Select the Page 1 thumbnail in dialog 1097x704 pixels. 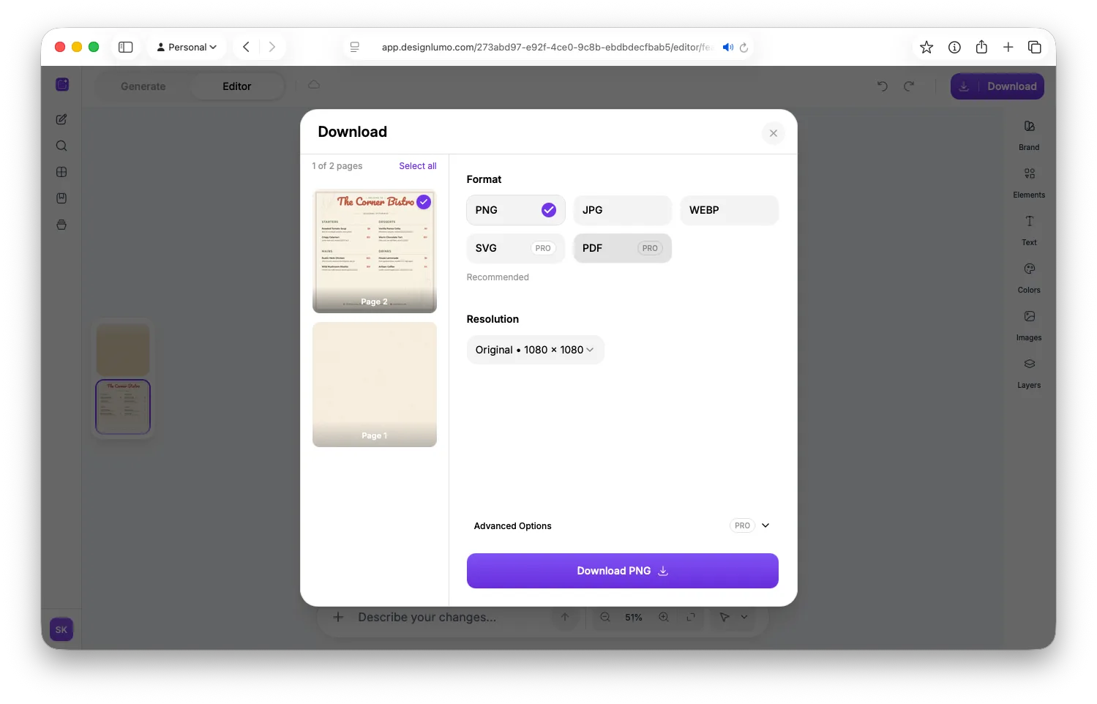click(375, 384)
